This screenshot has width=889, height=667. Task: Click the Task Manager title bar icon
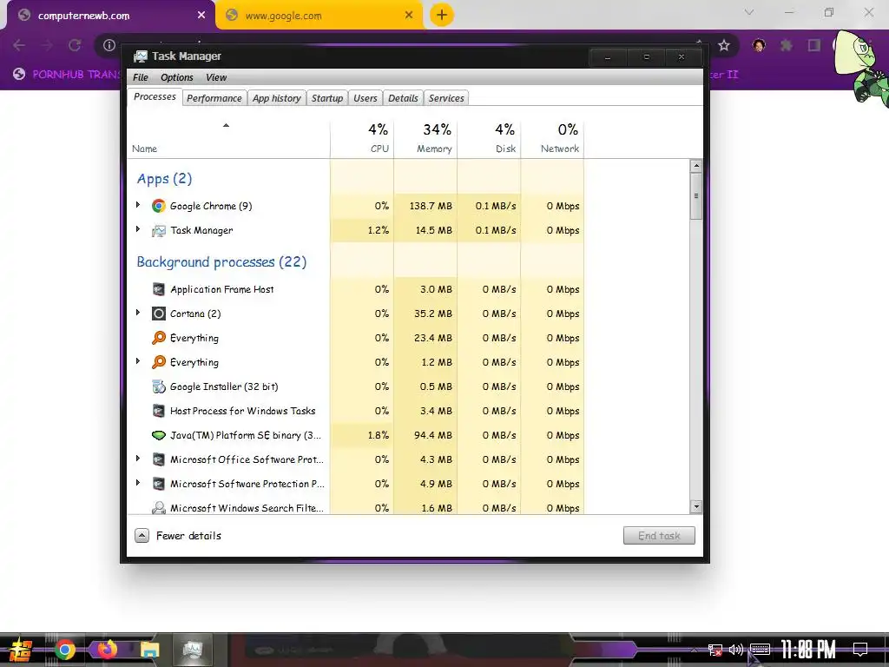point(140,56)
